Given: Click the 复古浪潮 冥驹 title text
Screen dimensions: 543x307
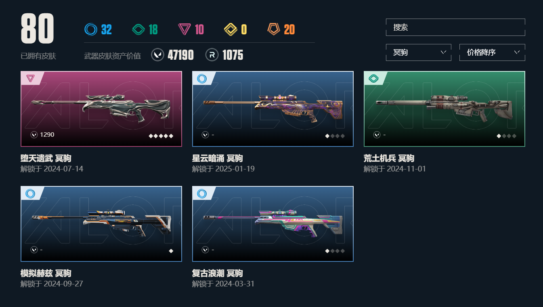Looking at the screenshot, I should [218, 273].
